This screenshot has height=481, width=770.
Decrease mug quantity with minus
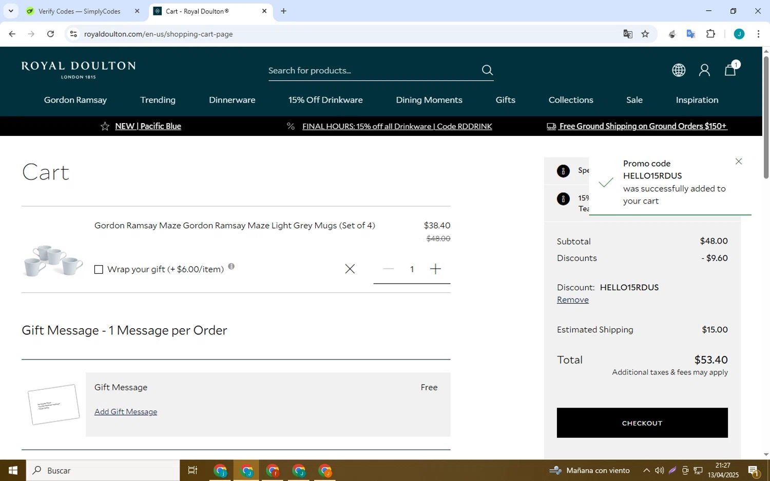[x=388, y=269]
